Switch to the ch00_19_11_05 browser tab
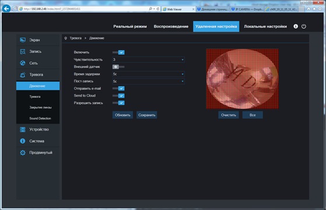Image resolution: width=326 pixels, height=210 pixels. (x=282, y=9)
